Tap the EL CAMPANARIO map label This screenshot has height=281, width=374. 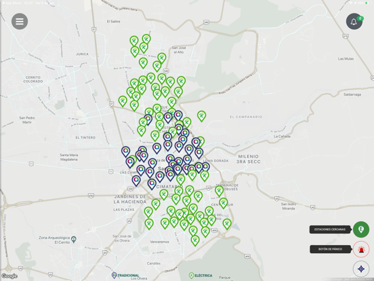246,117
